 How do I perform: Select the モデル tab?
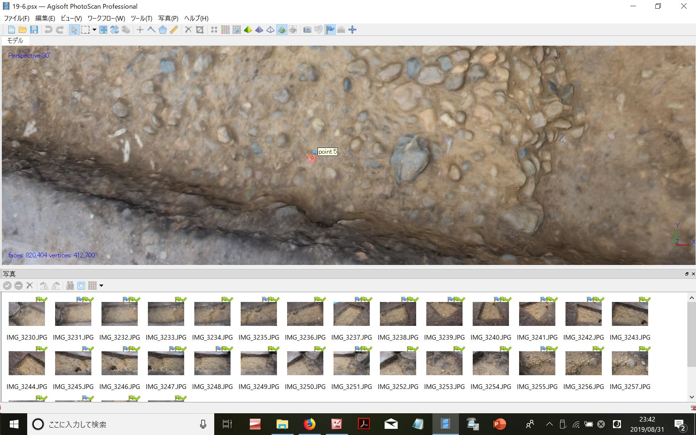(15, 41)
